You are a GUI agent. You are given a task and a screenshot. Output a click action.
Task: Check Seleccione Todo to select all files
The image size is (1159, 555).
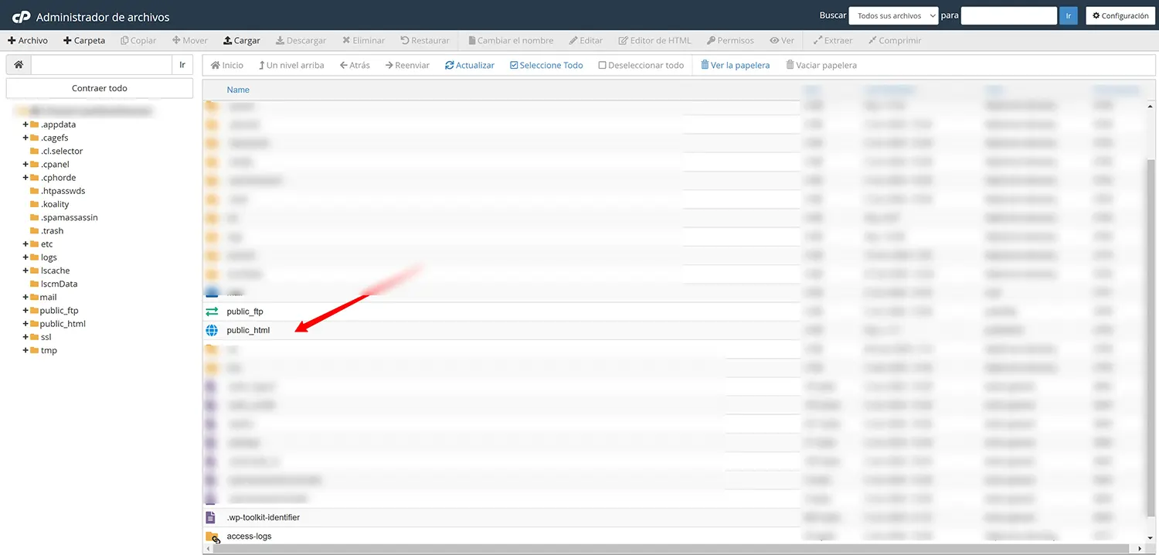[x=546, y=66]
